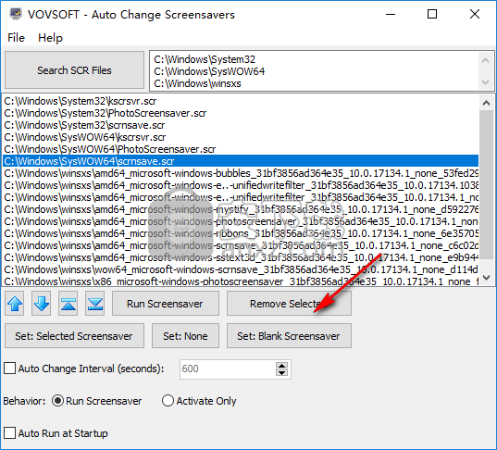Move selected screensaver up one position

pos(15,304)
